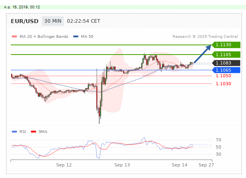Click the EUR/USD pair title
This screenshot has height=178, width=246.
(x=25, y=21)
